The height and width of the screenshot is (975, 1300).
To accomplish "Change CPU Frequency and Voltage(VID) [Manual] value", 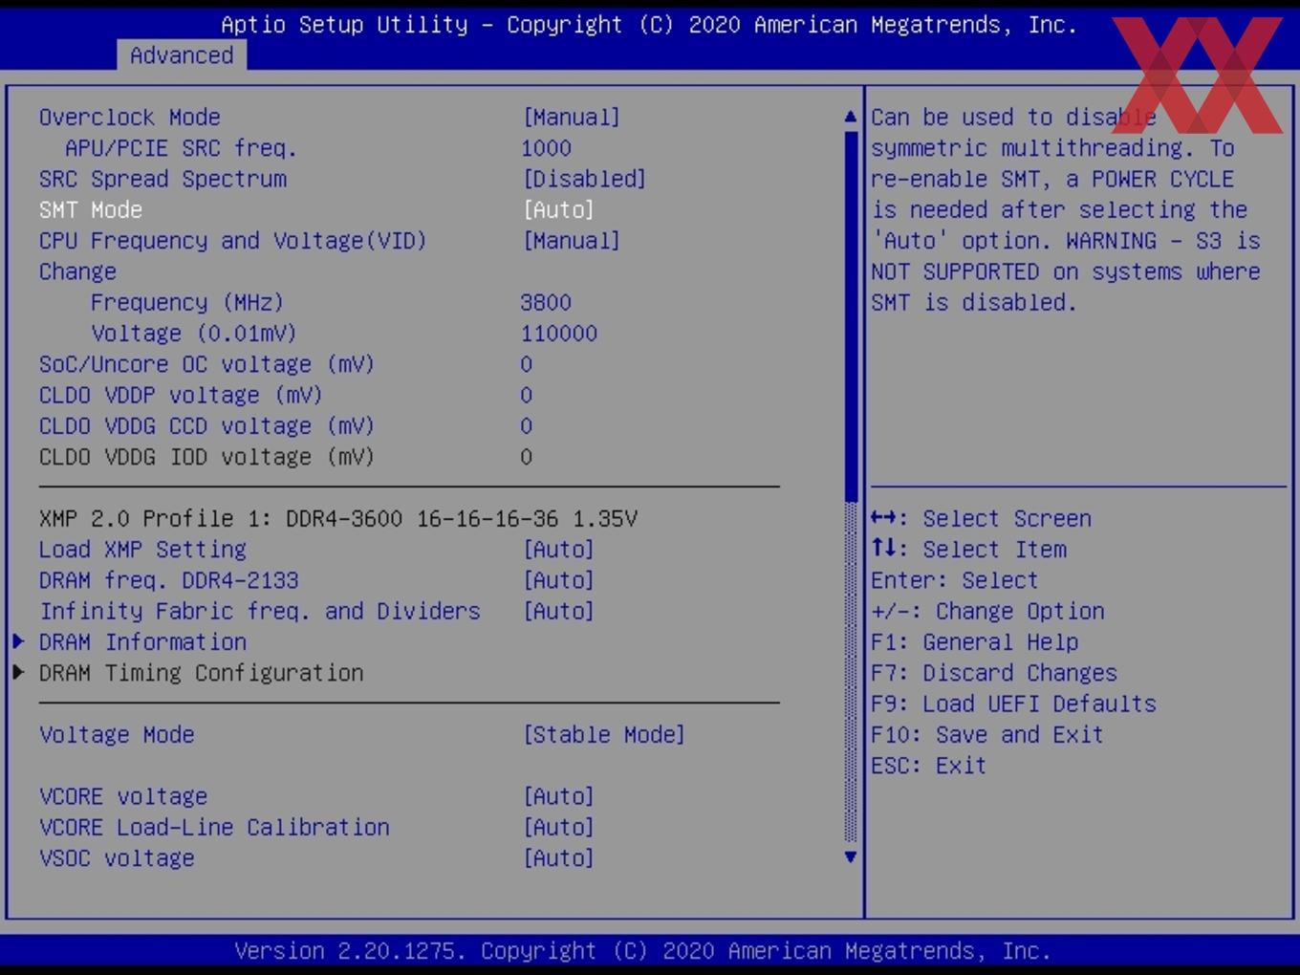I will [572, 241].
